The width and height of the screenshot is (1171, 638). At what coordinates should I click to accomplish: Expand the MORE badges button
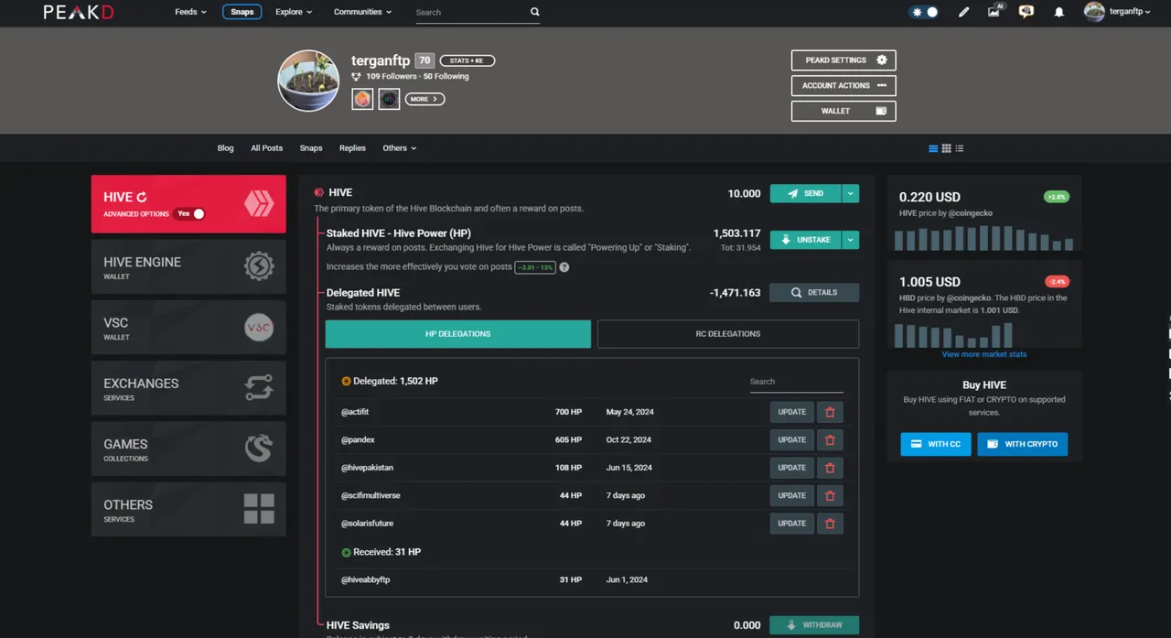tap(424, 99)
